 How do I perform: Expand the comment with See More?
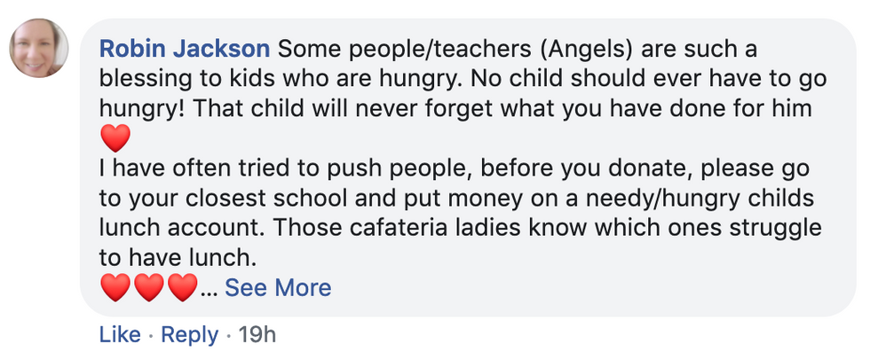coord(278,287)
